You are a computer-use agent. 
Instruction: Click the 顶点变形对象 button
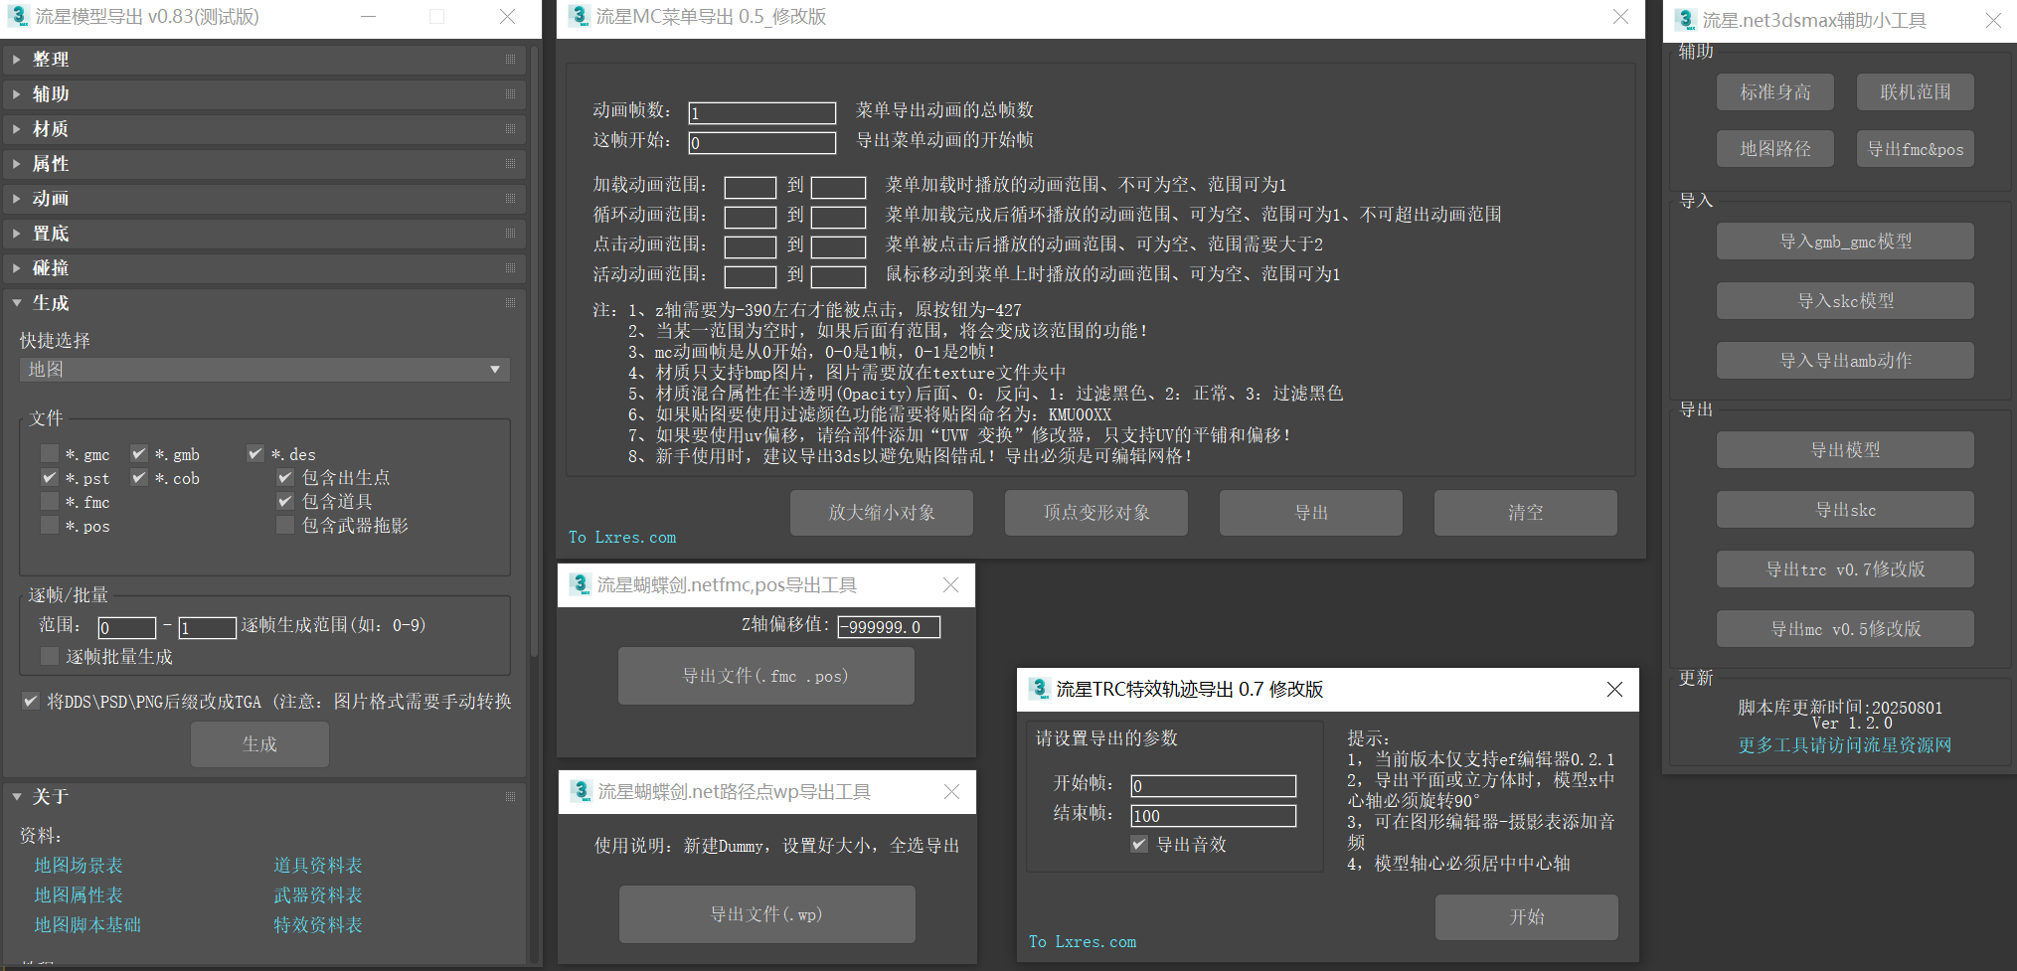pyautogui.click(x=1096, y=513)
